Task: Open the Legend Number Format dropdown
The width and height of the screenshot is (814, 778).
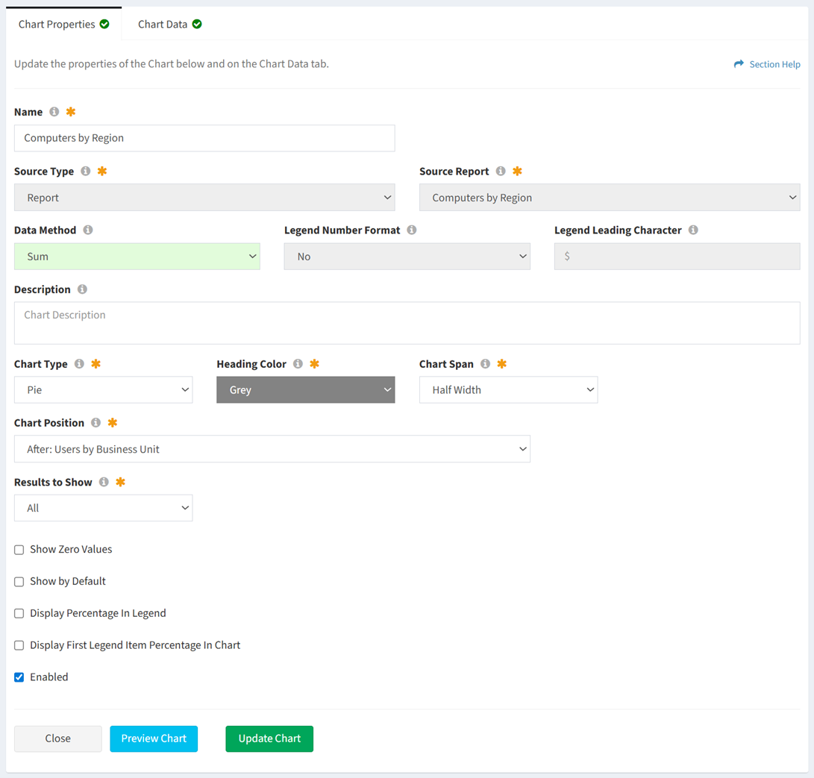Action: [407, 257]
